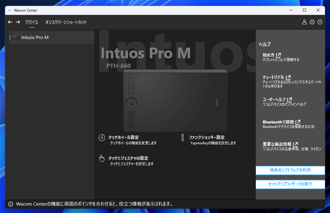
Task: Minimize the Wacom Center window
Action: click(x=291, y=10)
